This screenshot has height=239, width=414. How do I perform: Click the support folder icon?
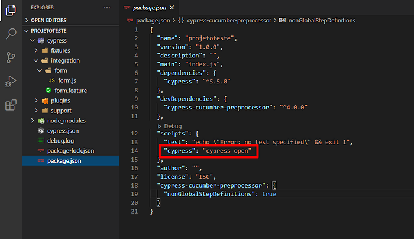pos(45,111)
